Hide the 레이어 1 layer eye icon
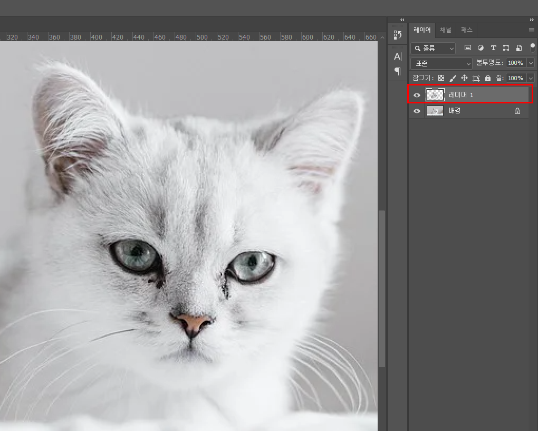This screenshot has height=431, width=538. pyautogui.click(x=417, y=95)
